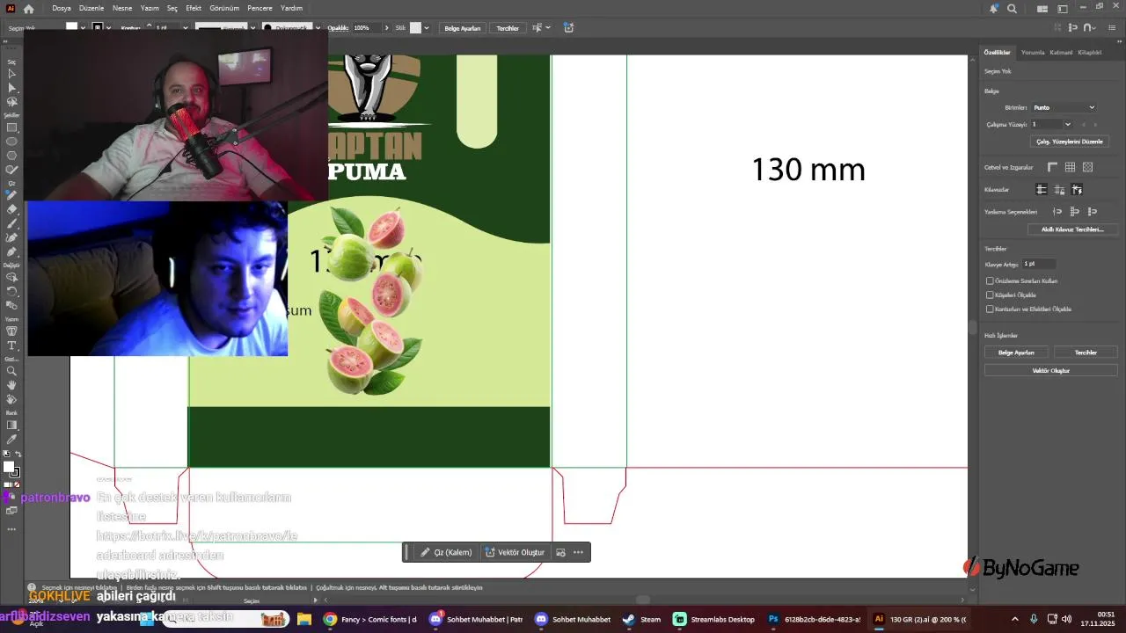The image size is (1126, 633).
Task: Open the search icon in title bar
Action: tap(1012, 9)
